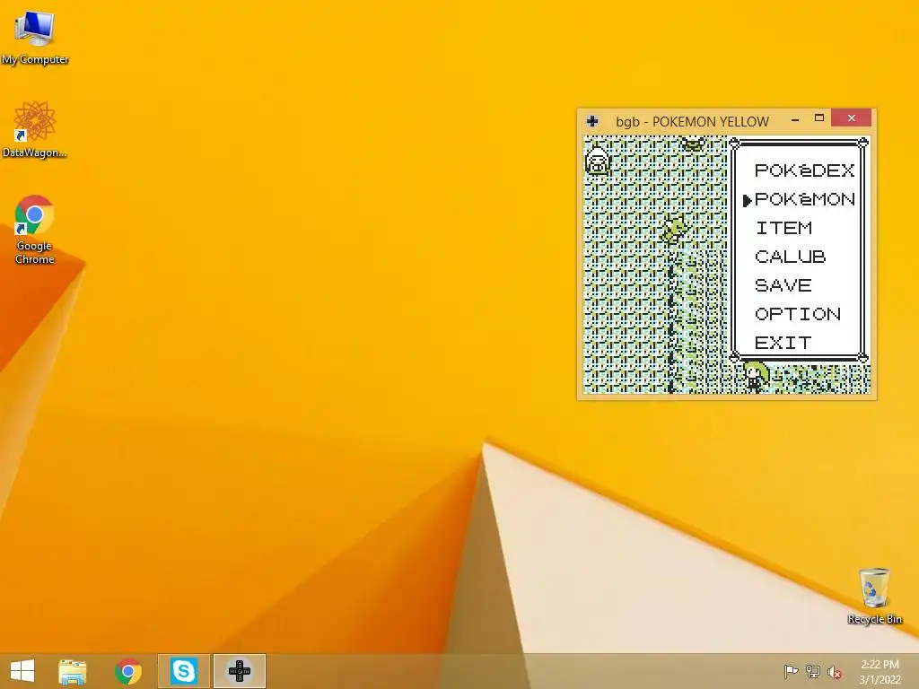
Task: Open File Explorer from the taskbar
Action: (x=73, y=671)
